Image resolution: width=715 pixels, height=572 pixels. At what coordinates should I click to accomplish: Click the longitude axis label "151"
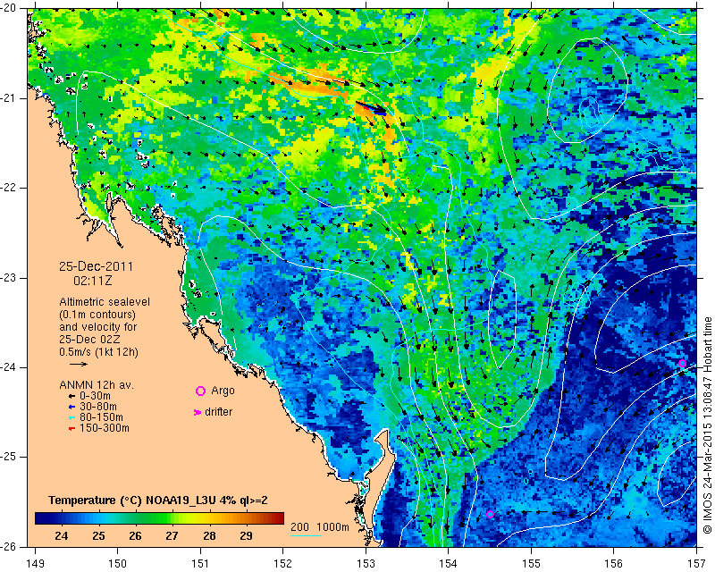point(200,563)
